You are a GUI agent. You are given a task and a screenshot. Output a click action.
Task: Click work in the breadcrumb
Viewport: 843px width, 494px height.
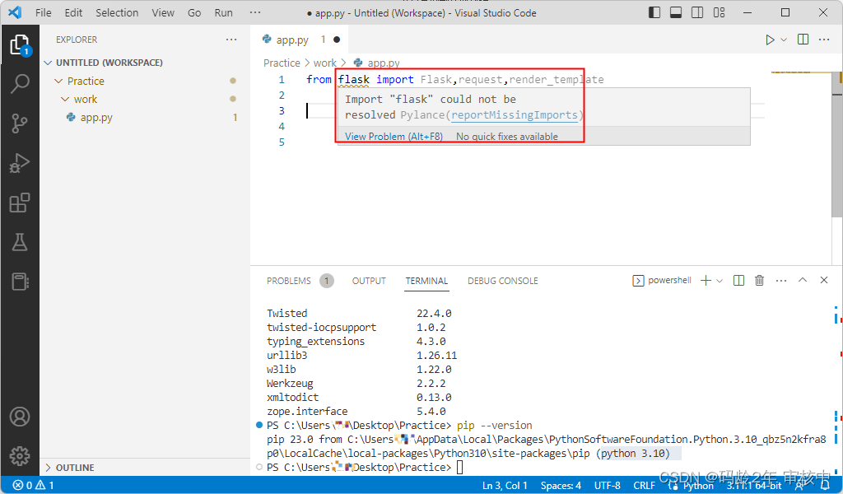[x=324, y=63]
